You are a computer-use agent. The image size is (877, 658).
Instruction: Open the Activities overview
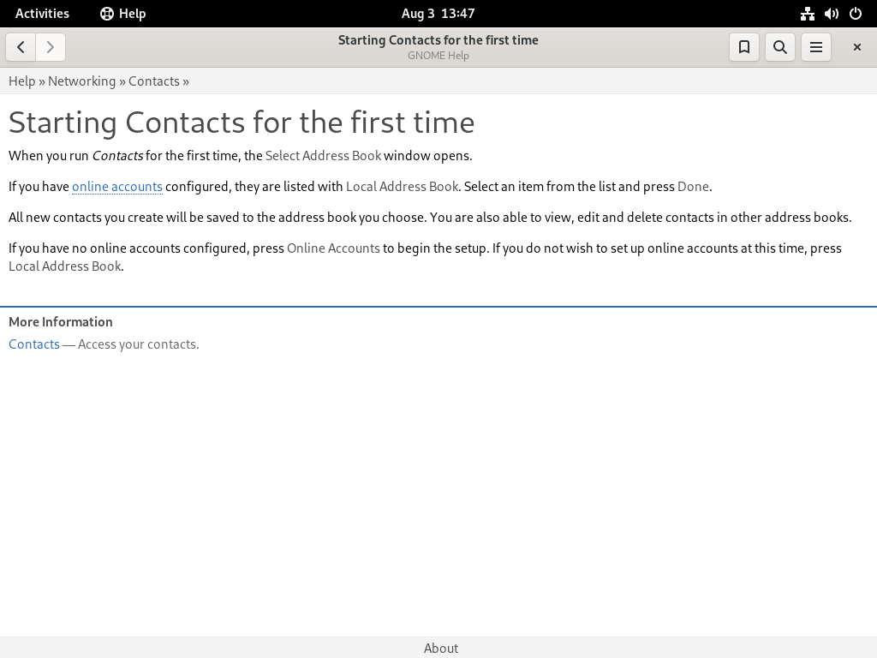42,14
